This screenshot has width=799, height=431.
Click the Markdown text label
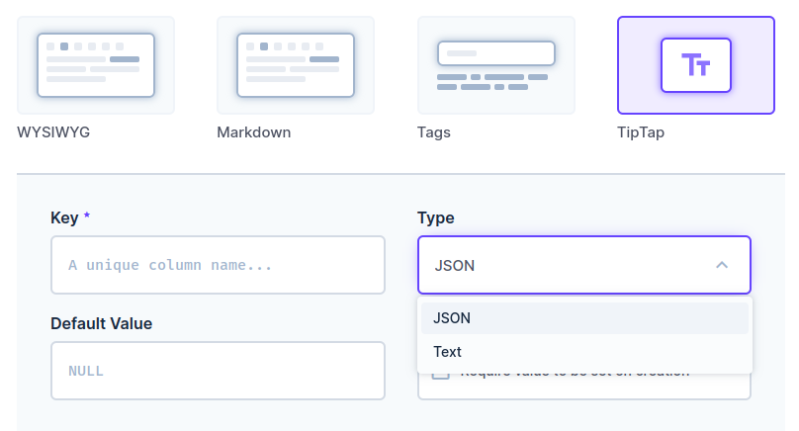(x=253, y=131)
